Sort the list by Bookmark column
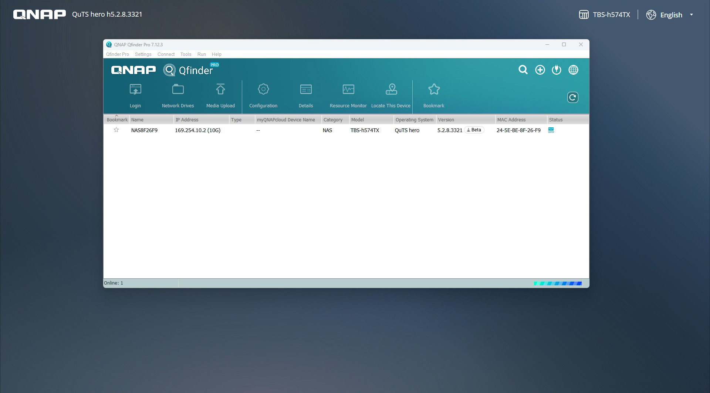Image resolution: width=710 pixels, height=393 pixels. click(x=117, y=120)
